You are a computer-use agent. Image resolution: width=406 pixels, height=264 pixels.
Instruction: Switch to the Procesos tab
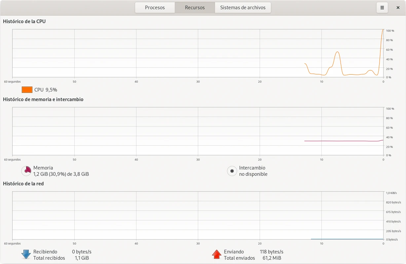[x=155, y=8]
